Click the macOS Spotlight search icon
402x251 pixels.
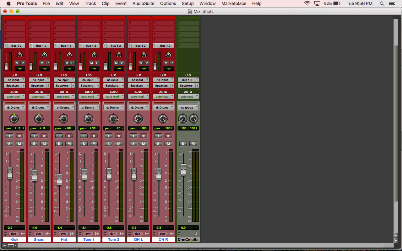click(x=382, y=3)
